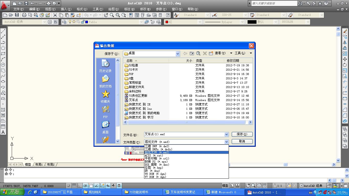
Task: Click the Text Style icon
Action: tap(176, 15)
